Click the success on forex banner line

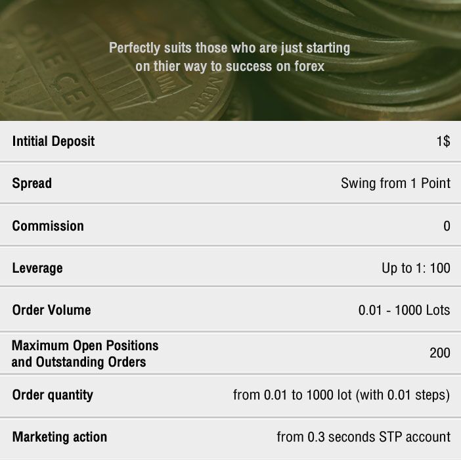(x=230, y=66)
